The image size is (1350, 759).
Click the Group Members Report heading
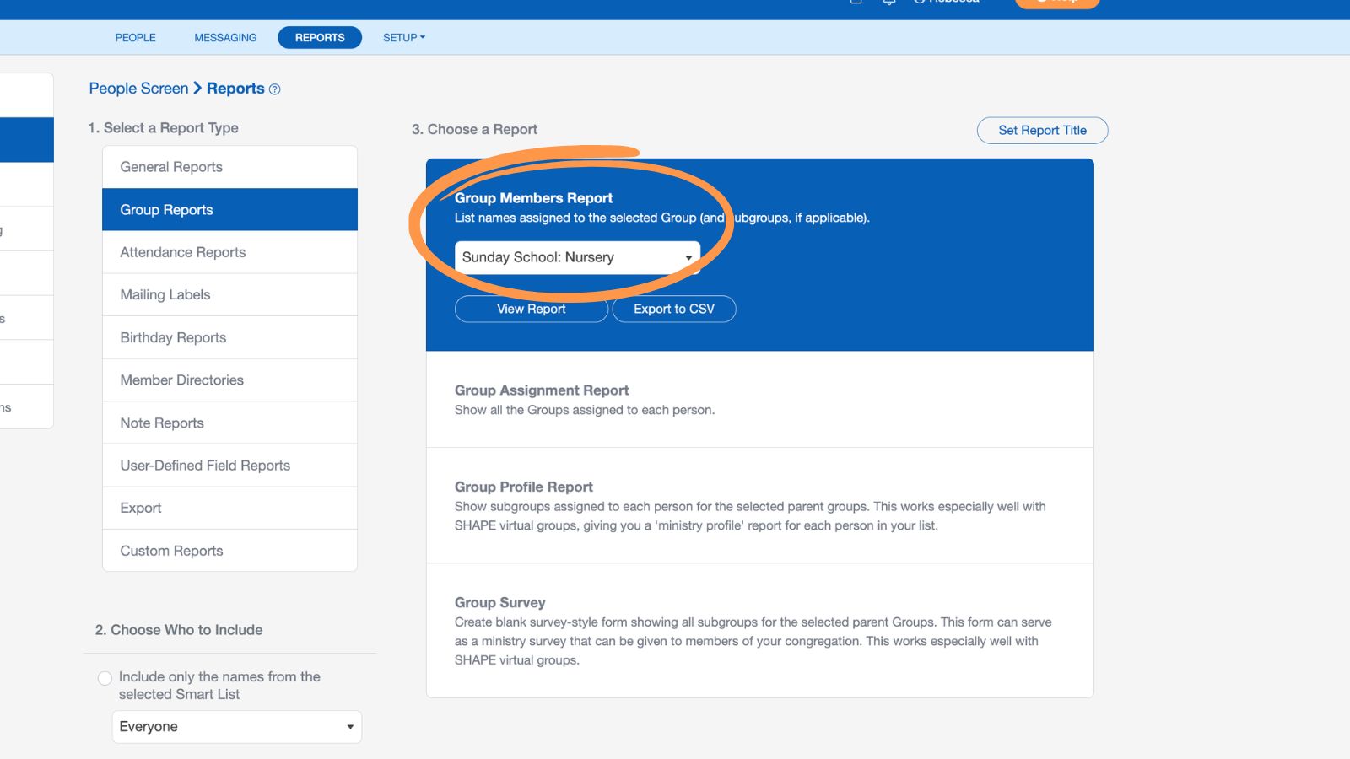click(x=533, y=198)
